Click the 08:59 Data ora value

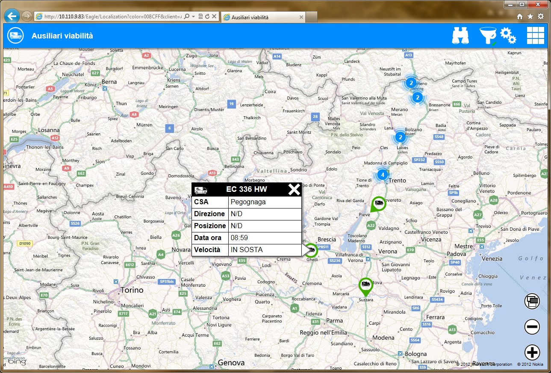[x=239, y=238]
